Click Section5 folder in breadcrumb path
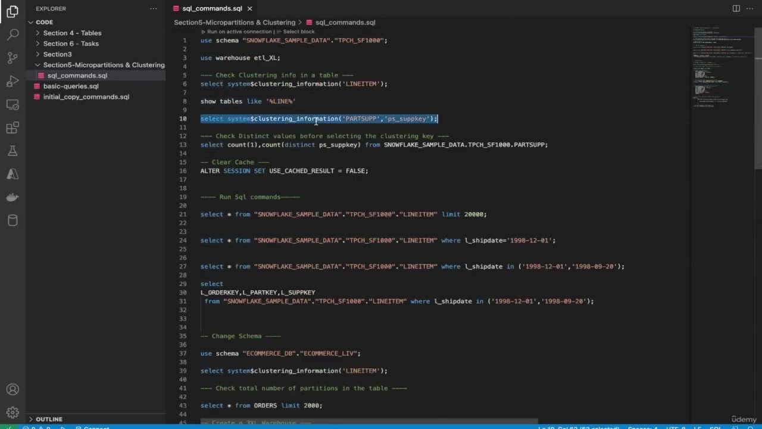This screenshot has width=762, height=429. pos(235,22)
